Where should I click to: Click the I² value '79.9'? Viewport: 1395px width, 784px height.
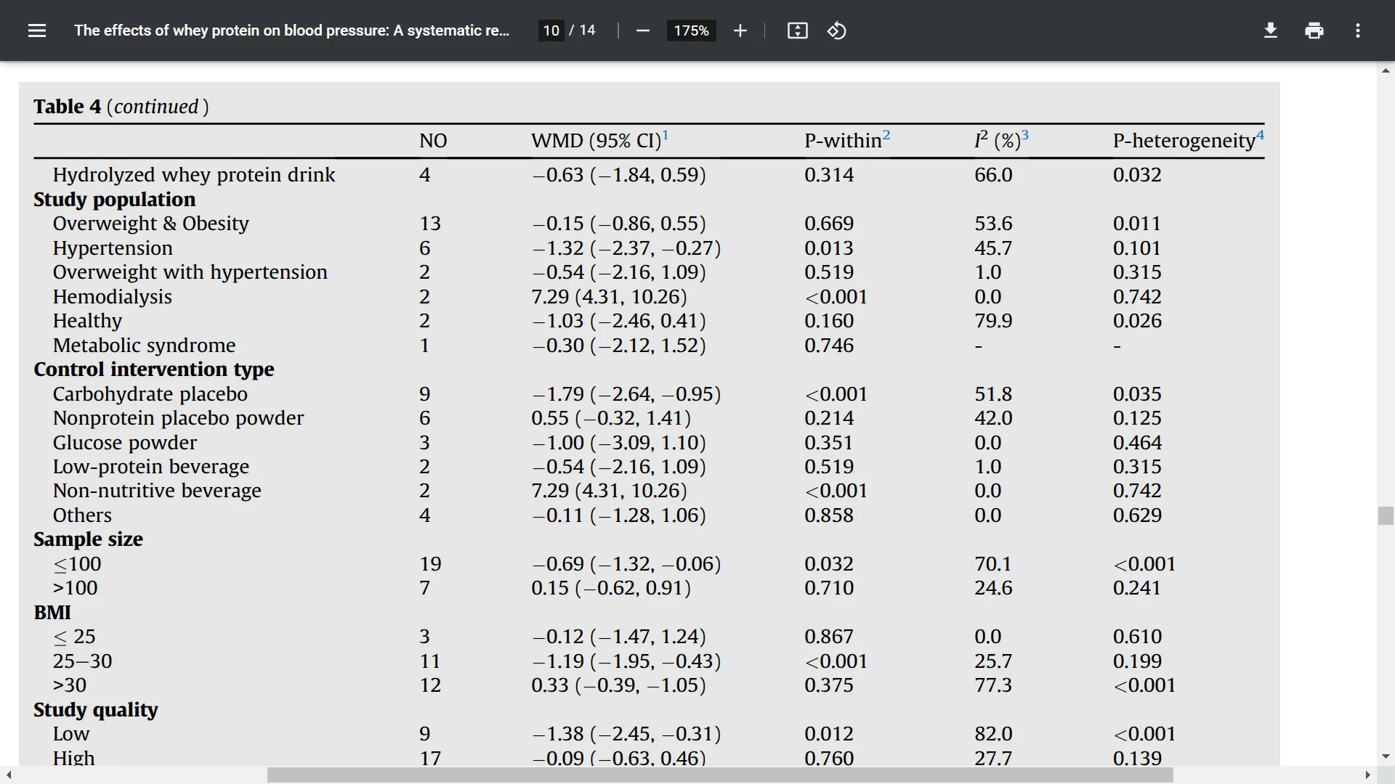click(993, 321)
